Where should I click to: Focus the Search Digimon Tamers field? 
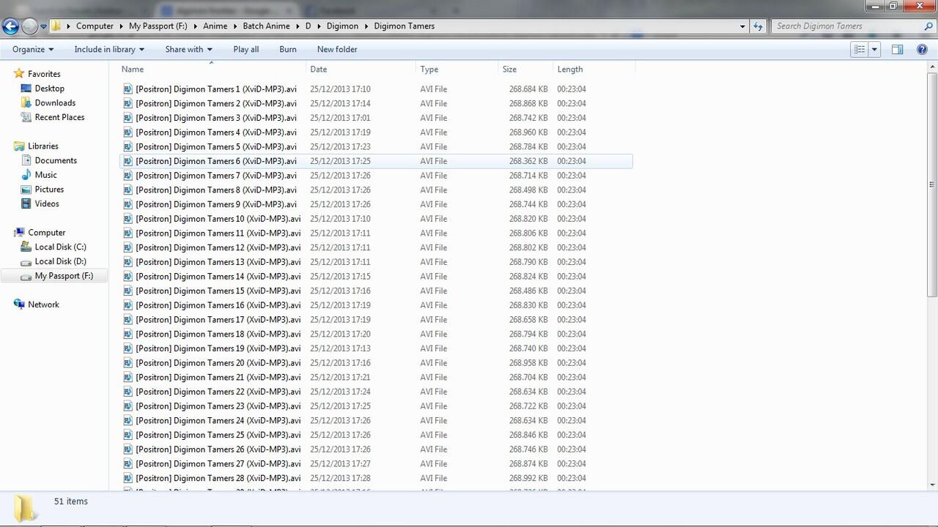[x=847, y=26]
